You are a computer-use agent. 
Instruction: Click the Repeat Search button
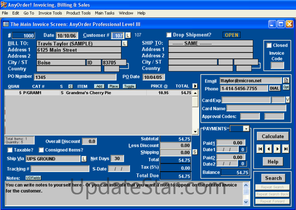point(272,187)
